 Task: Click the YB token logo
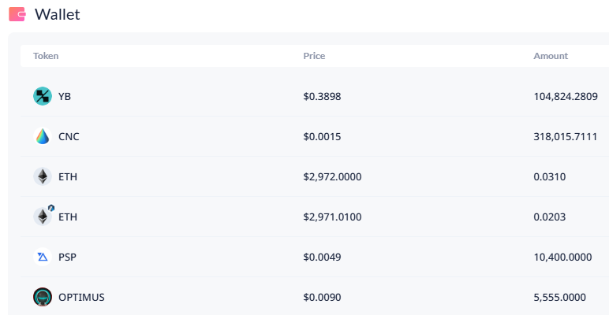click(x=43, y=96)
